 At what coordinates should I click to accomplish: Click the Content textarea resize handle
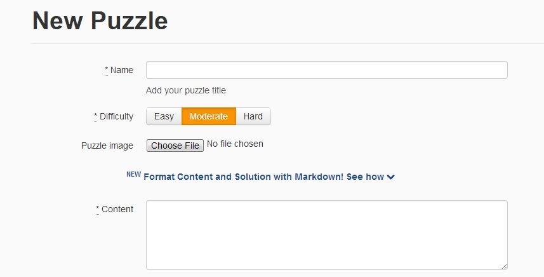point(504,266)
